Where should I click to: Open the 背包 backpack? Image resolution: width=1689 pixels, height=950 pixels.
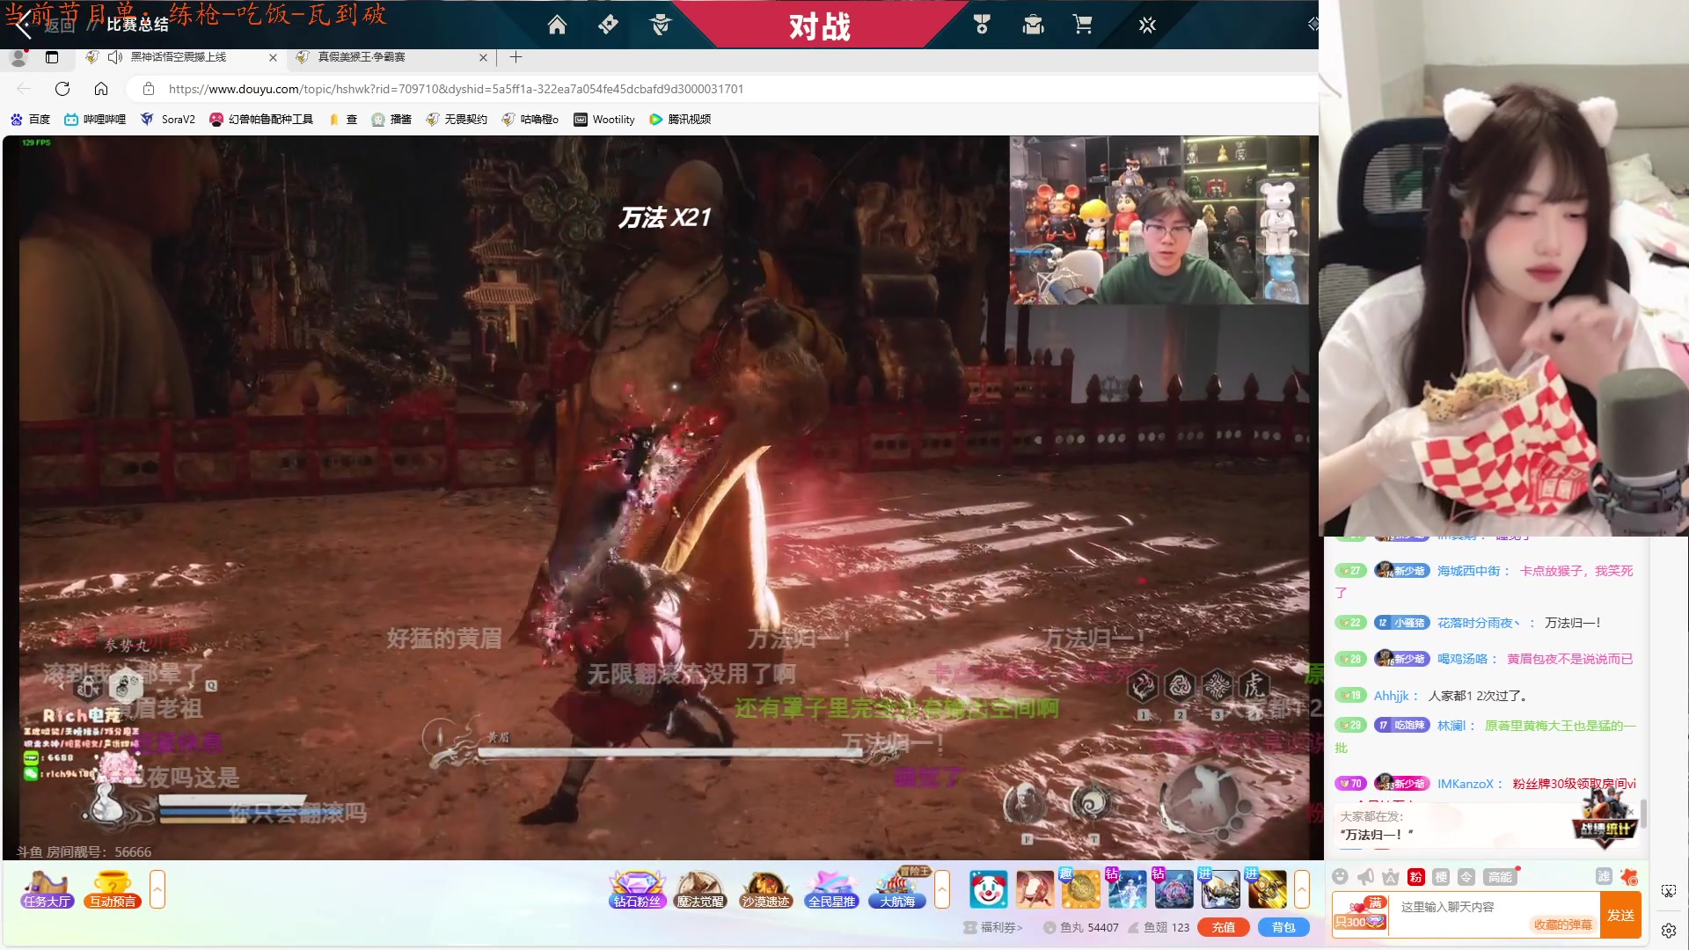click(x=1283, y=927)
